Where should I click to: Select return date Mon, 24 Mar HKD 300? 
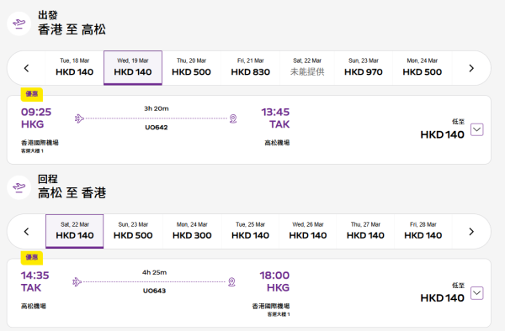192,231
